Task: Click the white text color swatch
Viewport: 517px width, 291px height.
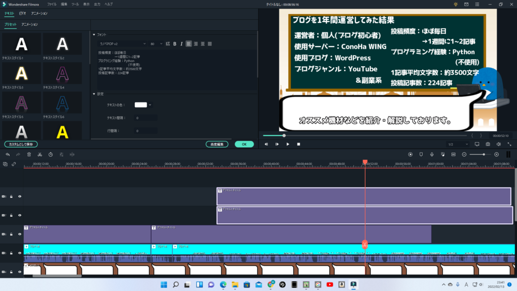Action: click(x=141, y=105)
